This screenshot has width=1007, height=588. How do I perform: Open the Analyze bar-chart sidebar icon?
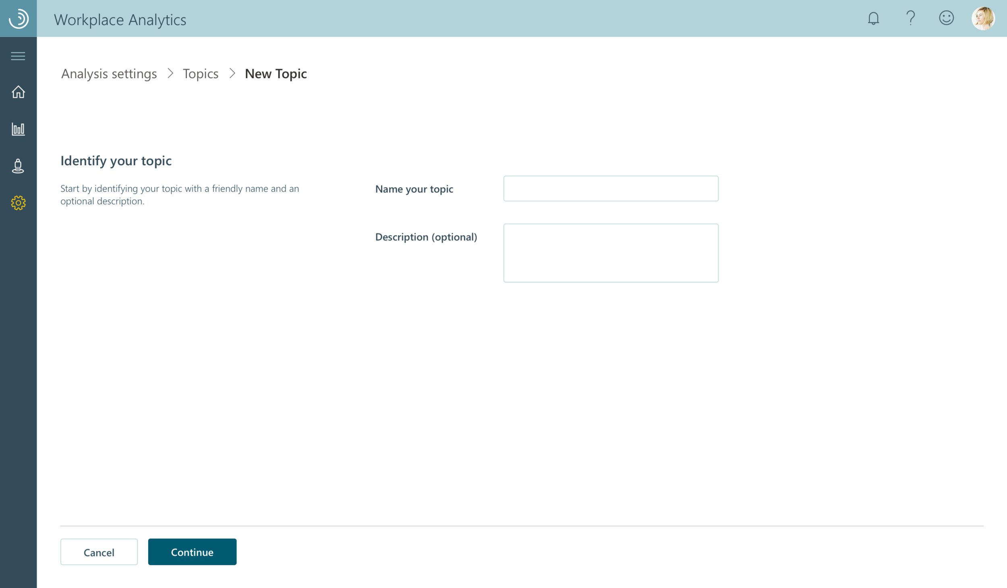pyautogui.click(x=18, y=129)
